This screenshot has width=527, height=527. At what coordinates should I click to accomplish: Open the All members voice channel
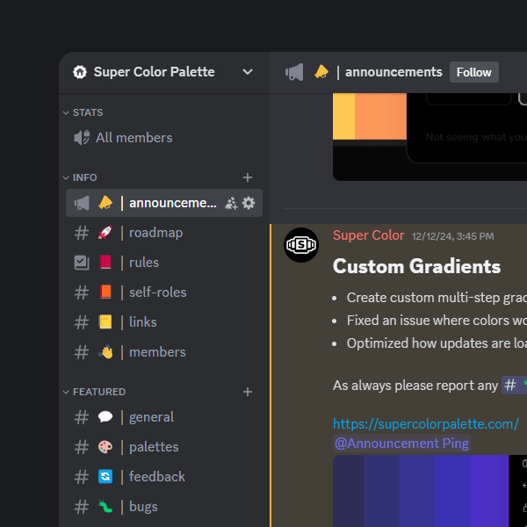(164, 138)
